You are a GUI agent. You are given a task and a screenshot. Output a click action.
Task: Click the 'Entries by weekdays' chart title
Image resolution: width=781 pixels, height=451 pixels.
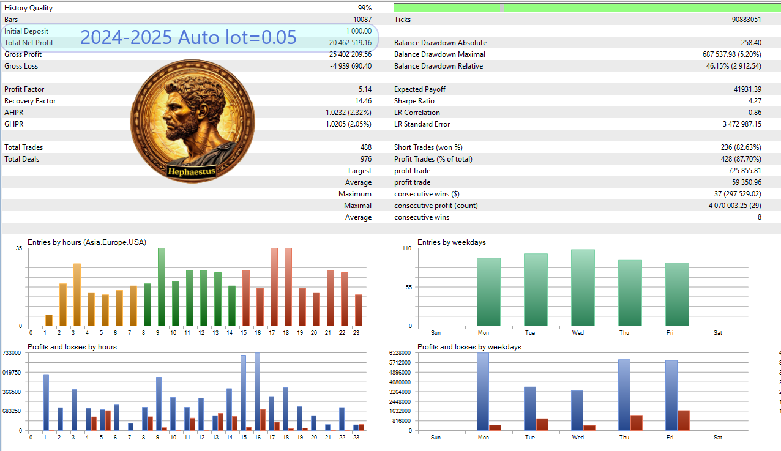coord(452,242)
